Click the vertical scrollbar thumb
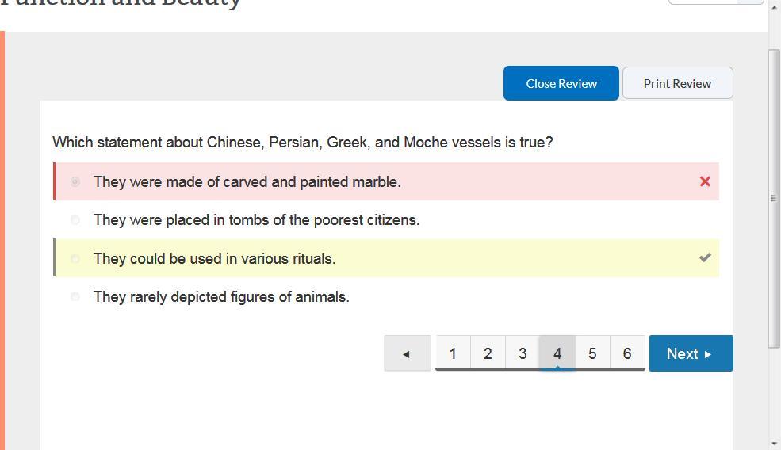Image resolution: width=781 pixels, height=450 pixels. (x=774, y=199)
